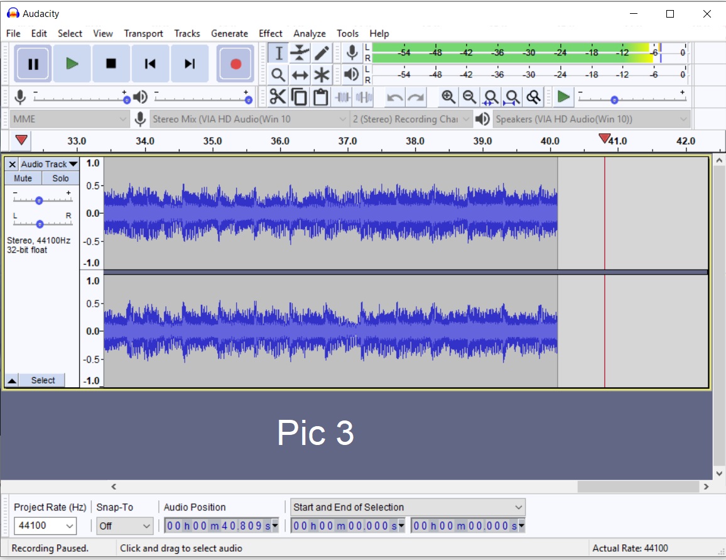Click the red Record button

click(236, 63)
